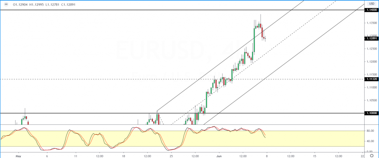
Task: Click the H1.12995 high price value
Action: click(37, 4)
